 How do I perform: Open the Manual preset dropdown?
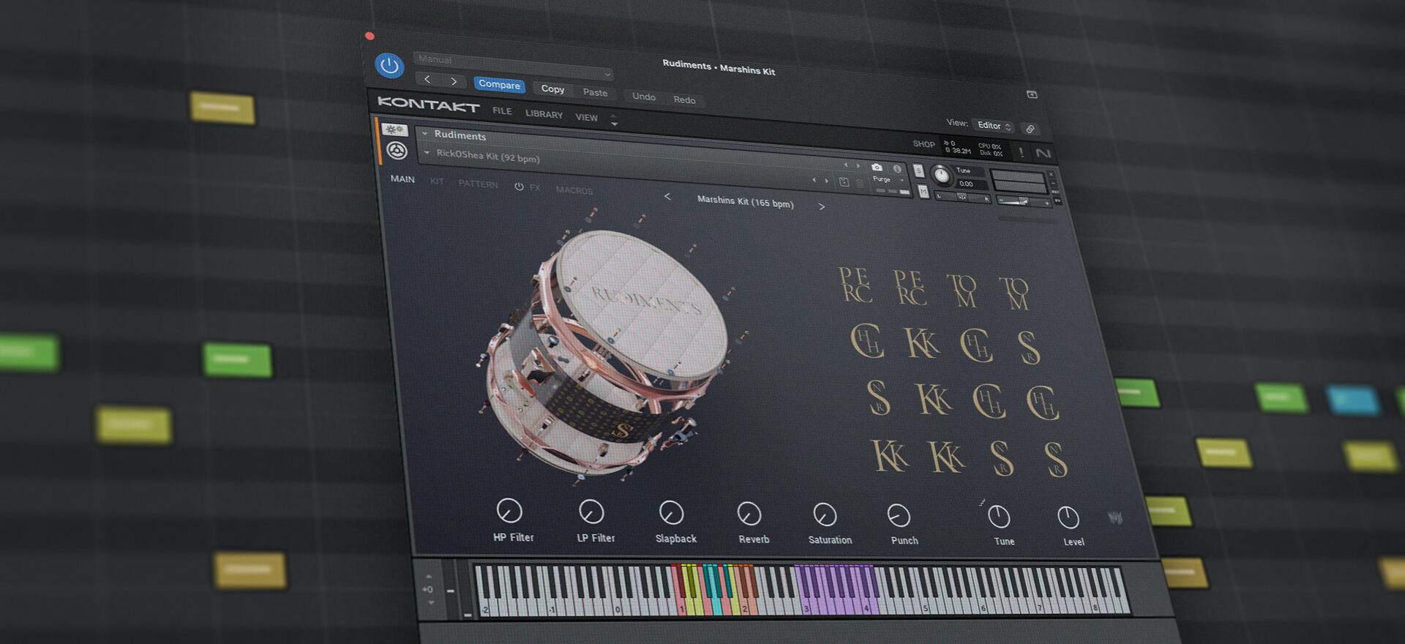[513, 64]
